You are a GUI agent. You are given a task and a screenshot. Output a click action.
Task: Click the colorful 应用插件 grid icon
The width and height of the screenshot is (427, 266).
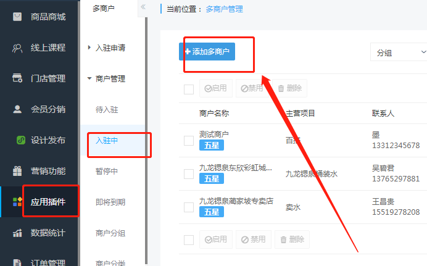[17, 202]
